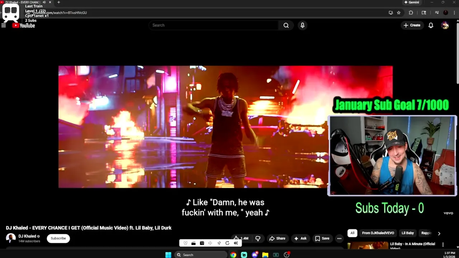Open Chrome extensions puzzle icon
This screenshot has width=459, height=258.
pos(411,13)
